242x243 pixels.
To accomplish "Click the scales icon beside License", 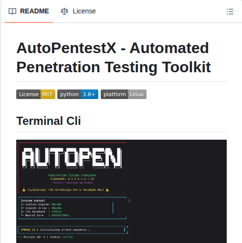I will point(64,11).
